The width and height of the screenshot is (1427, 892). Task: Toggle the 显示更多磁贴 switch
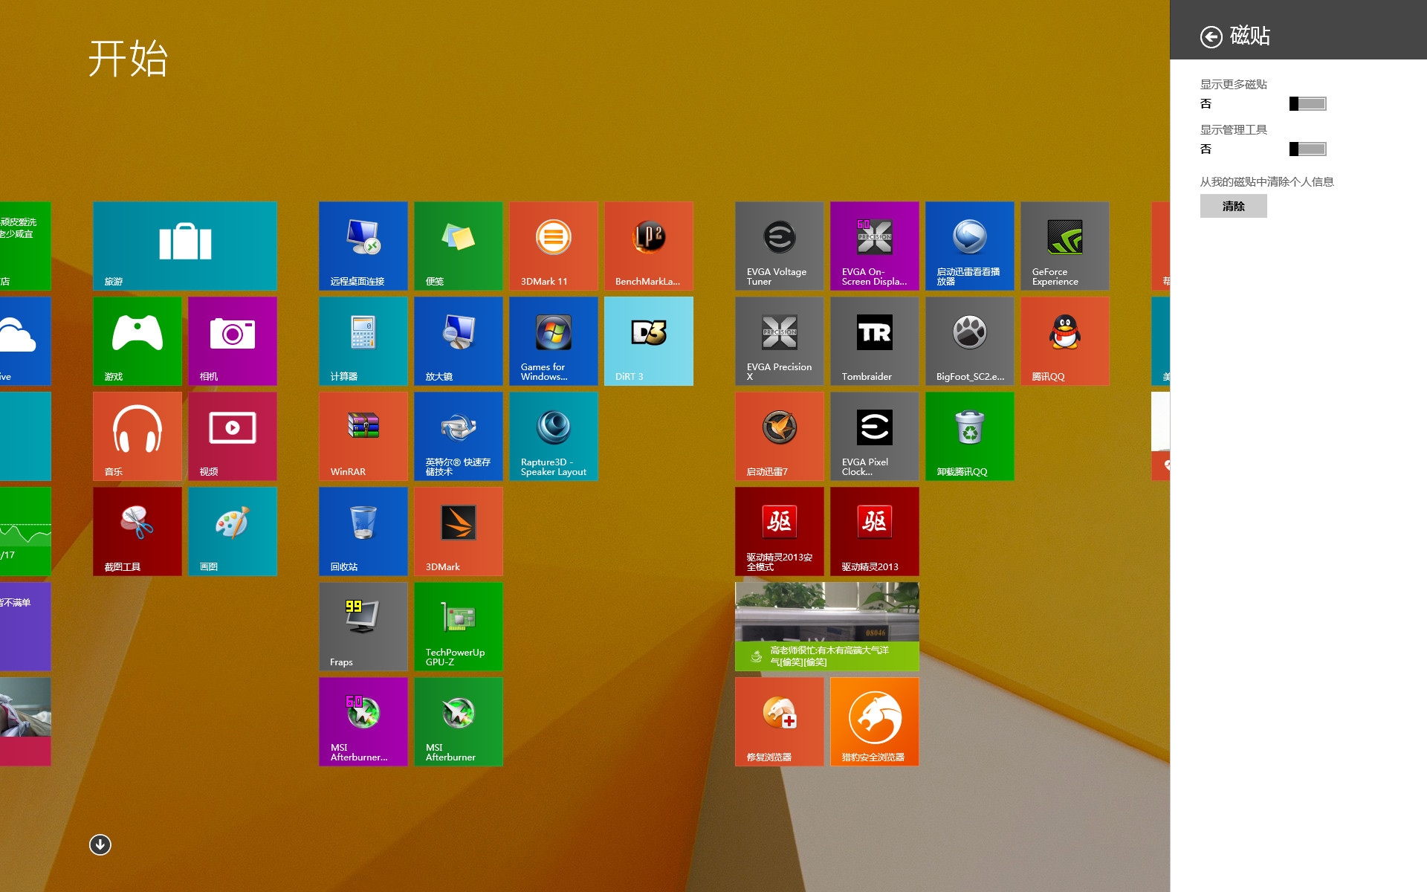(1307, 104)
